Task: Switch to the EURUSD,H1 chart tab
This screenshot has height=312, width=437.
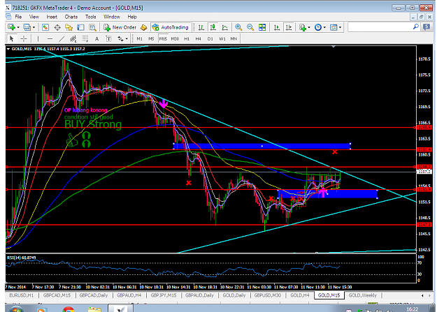Action: click(22, 295)
